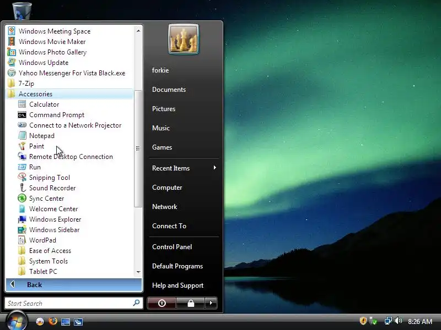Select Connect To in the Start menu
Viewport: 441px width, 330px height.
click(169, 226)
